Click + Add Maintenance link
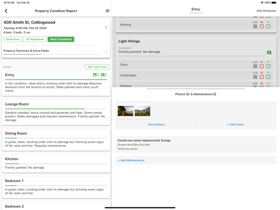 coord(131,160)
